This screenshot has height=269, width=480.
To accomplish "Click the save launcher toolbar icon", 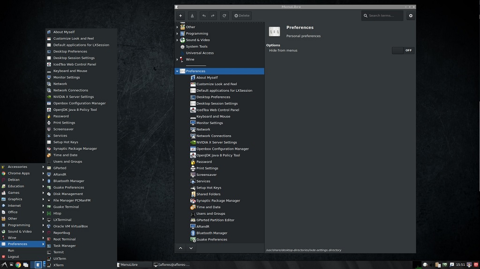I will point(192,15).
